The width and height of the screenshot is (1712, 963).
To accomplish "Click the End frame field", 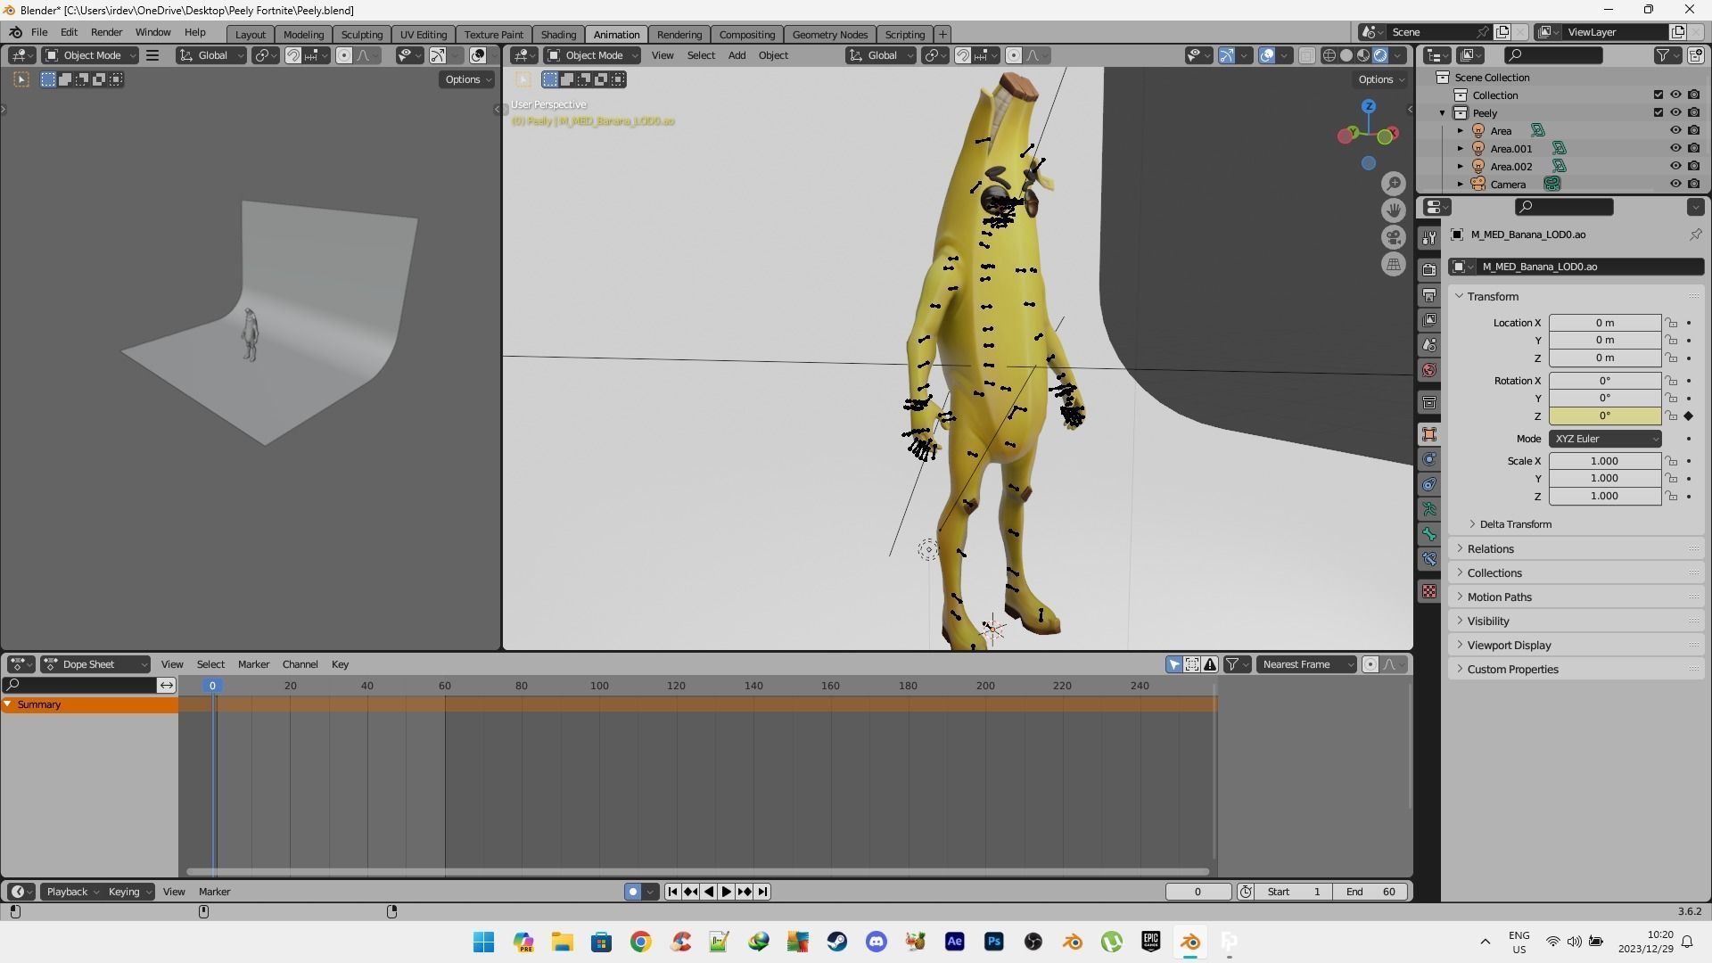I will [x=1370, y=892].
